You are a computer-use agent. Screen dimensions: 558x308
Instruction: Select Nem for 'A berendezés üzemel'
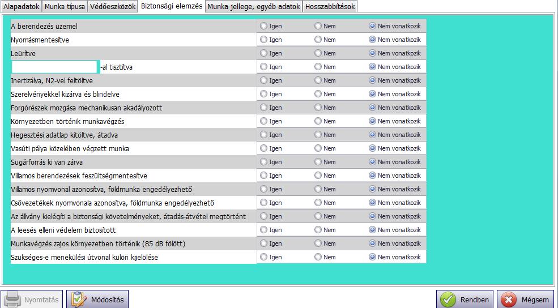[325, 26]
